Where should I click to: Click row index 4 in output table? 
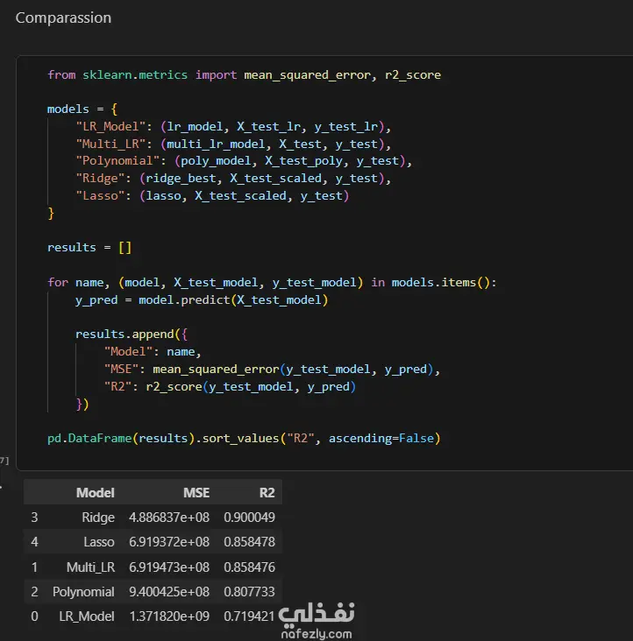pos(34,542)
